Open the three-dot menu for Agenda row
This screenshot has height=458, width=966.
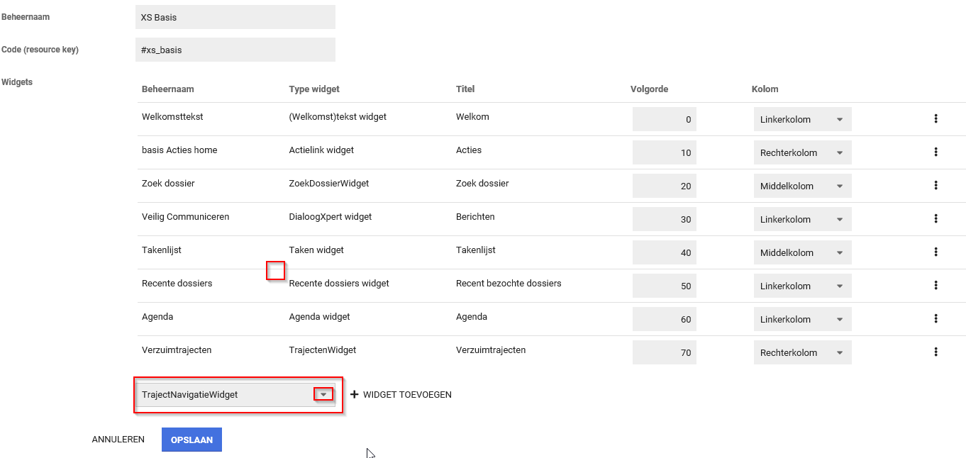tap(936, 319)
